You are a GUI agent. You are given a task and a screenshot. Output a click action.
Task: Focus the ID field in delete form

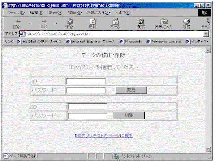click(87, 106)
